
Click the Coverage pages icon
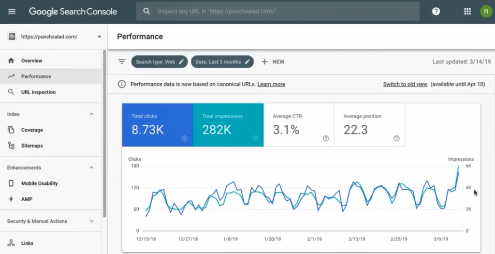(x=11, y=130)
